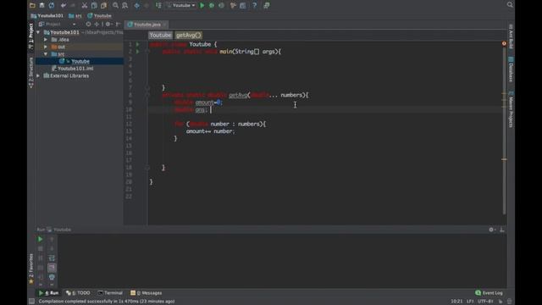This screenshot has width=542, height=305.
Task: Rerun Youtube from the Run panel
Action: (x=40, y=239)
